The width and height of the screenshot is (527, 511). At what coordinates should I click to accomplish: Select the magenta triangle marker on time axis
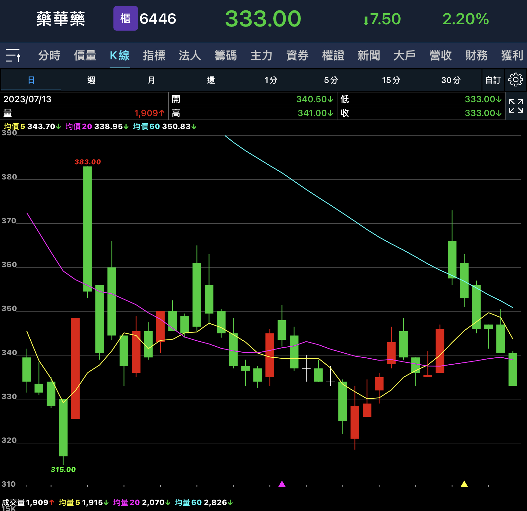pyautogui.click(x=282, y=484)
